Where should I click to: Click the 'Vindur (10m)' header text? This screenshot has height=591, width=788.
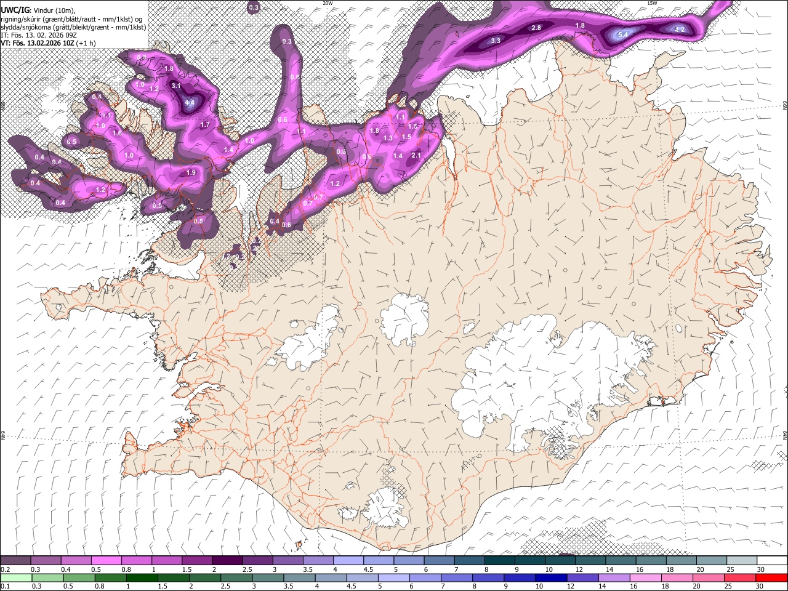pyautogui.click(x=54, y=10)
